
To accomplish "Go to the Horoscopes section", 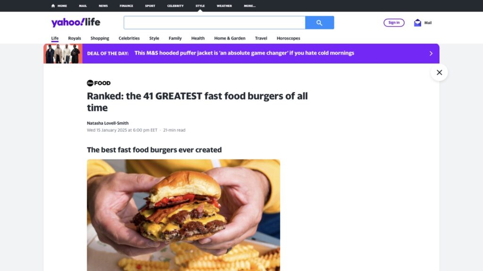I will (288, 39).
